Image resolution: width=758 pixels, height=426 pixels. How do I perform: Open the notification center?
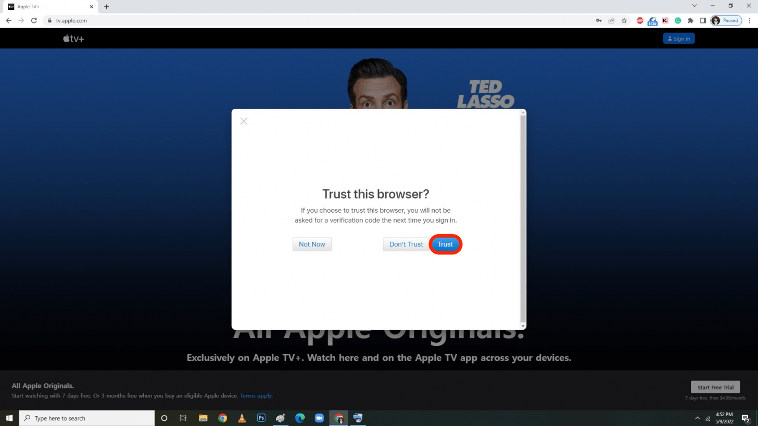(746, 418)
